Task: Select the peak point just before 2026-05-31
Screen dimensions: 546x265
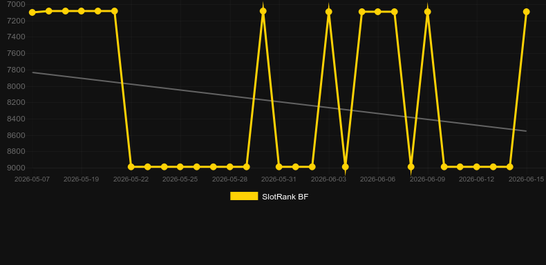Action: (263, 11)
